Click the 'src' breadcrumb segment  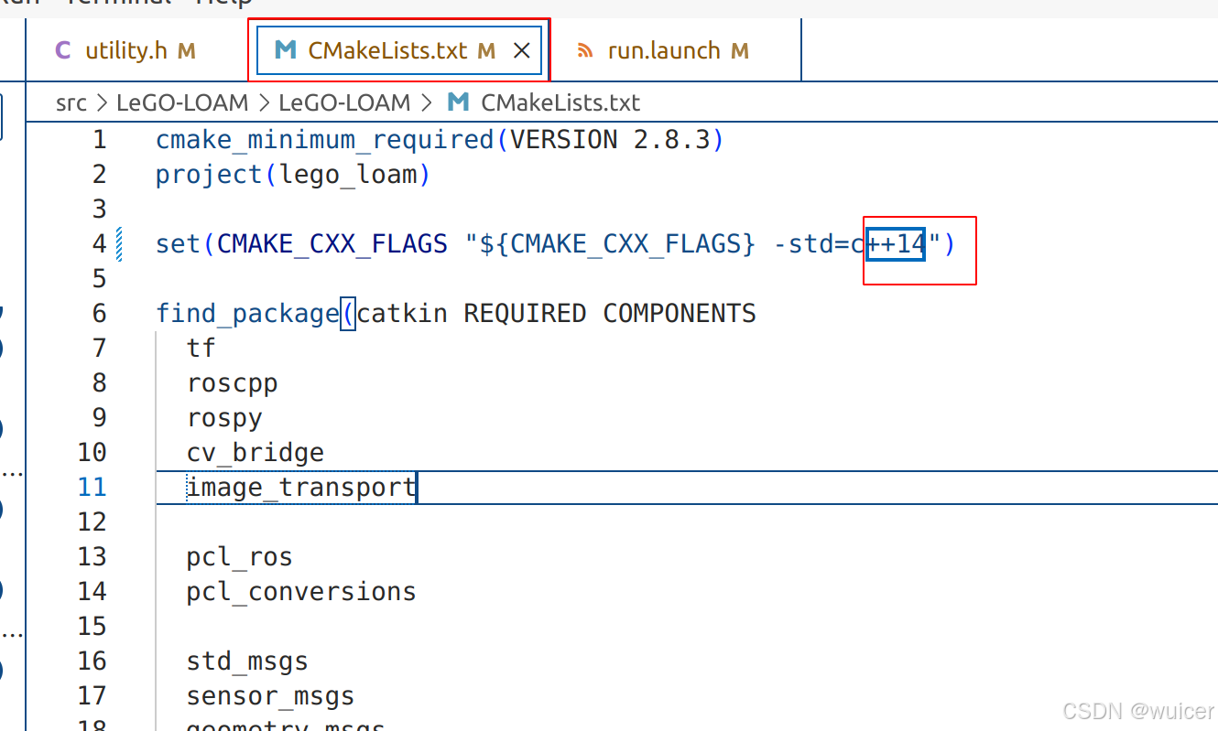pyautogui.click(x=71, y=102)
